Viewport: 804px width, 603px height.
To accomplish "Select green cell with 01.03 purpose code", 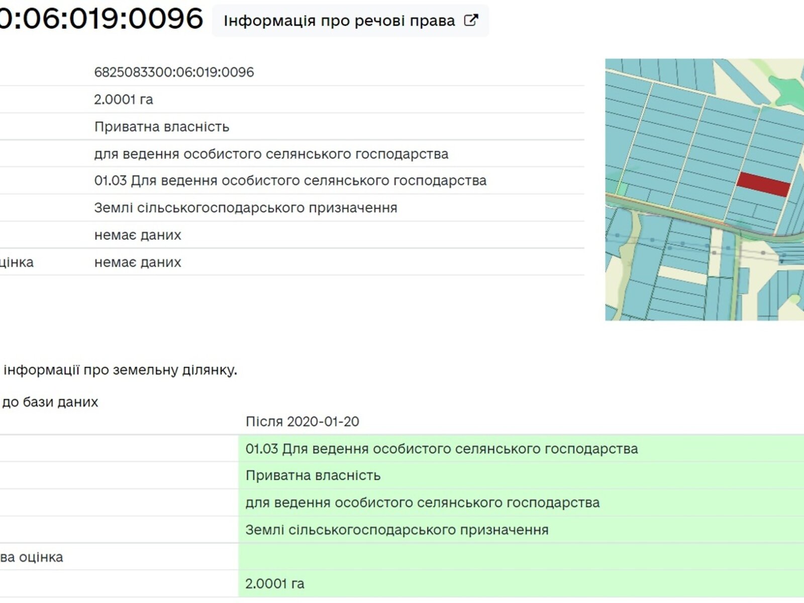I will (441, 449).
